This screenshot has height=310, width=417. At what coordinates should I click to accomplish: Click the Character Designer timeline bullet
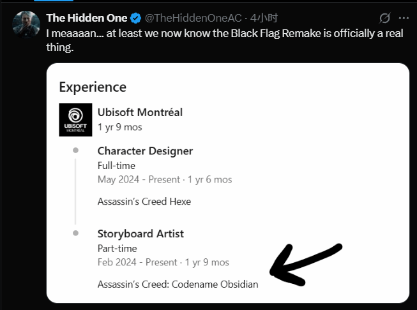(75, 151)
